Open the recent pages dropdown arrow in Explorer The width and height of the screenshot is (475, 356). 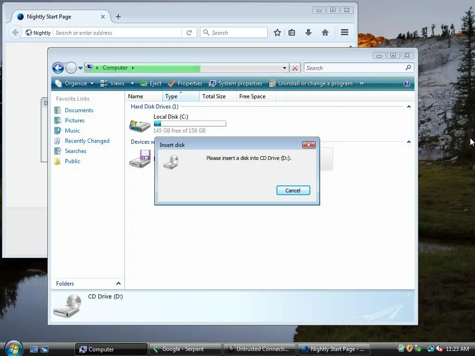point(80,68)
